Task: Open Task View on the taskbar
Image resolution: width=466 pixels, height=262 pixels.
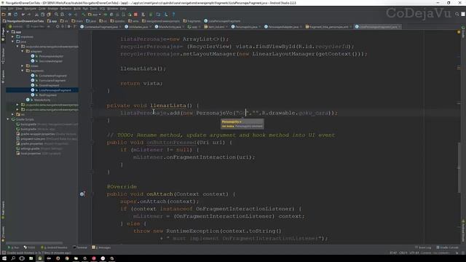Action: click(x=22, y=258)
